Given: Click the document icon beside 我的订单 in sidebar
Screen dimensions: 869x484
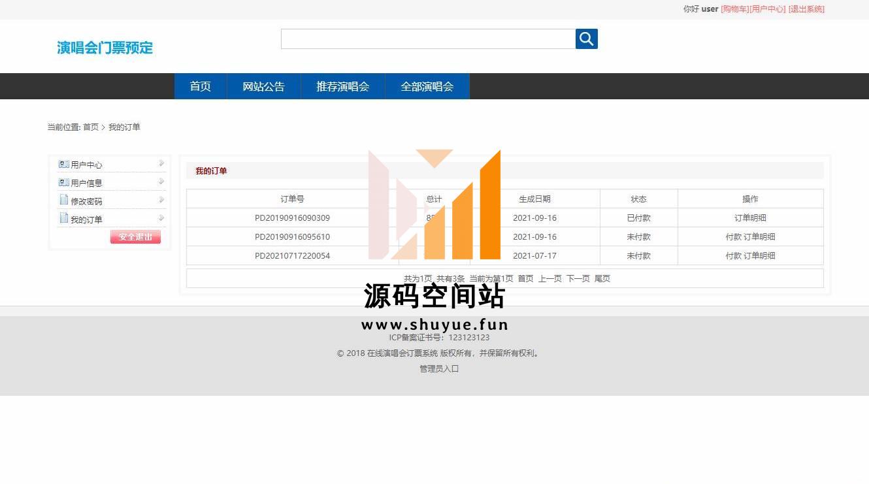Looking at the screenshot, I should click(x=64, y=218).
